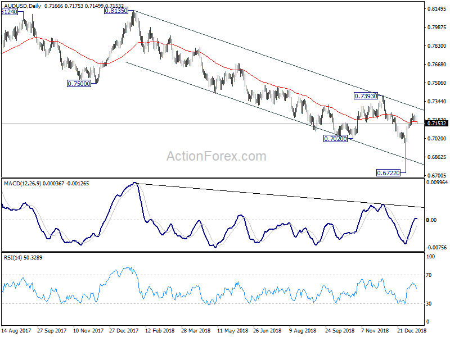Click the 11 May 2018 date label

(x=232, y=330)
